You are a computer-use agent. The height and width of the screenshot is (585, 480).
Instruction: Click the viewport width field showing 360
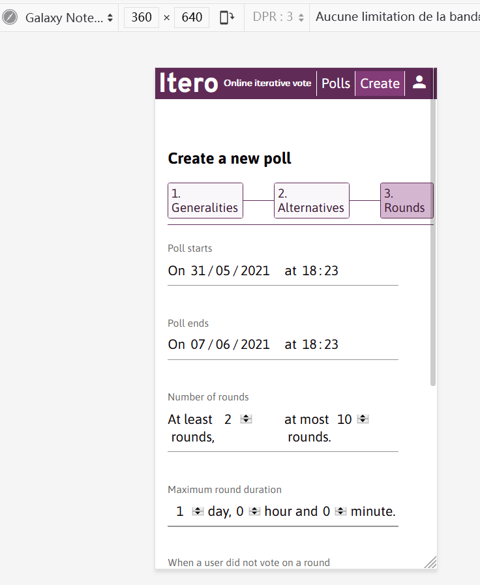click(142, 18)
